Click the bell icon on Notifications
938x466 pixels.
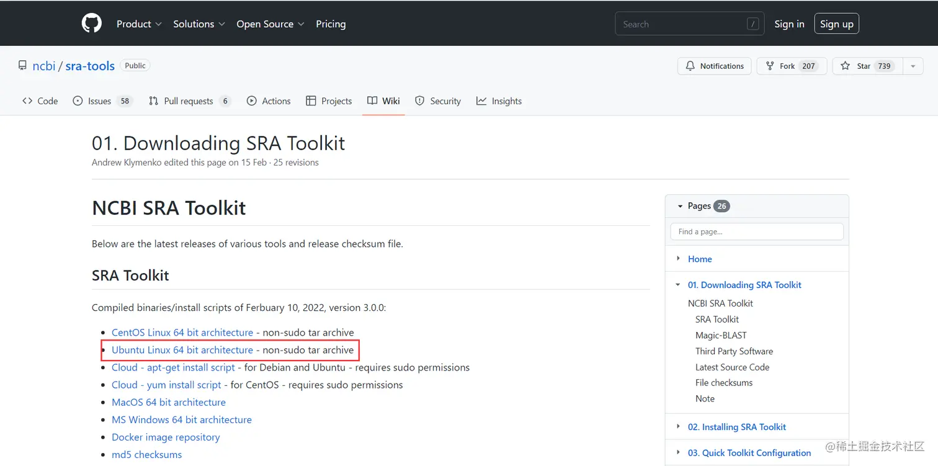pyautogui.click(x=690, y=66)
